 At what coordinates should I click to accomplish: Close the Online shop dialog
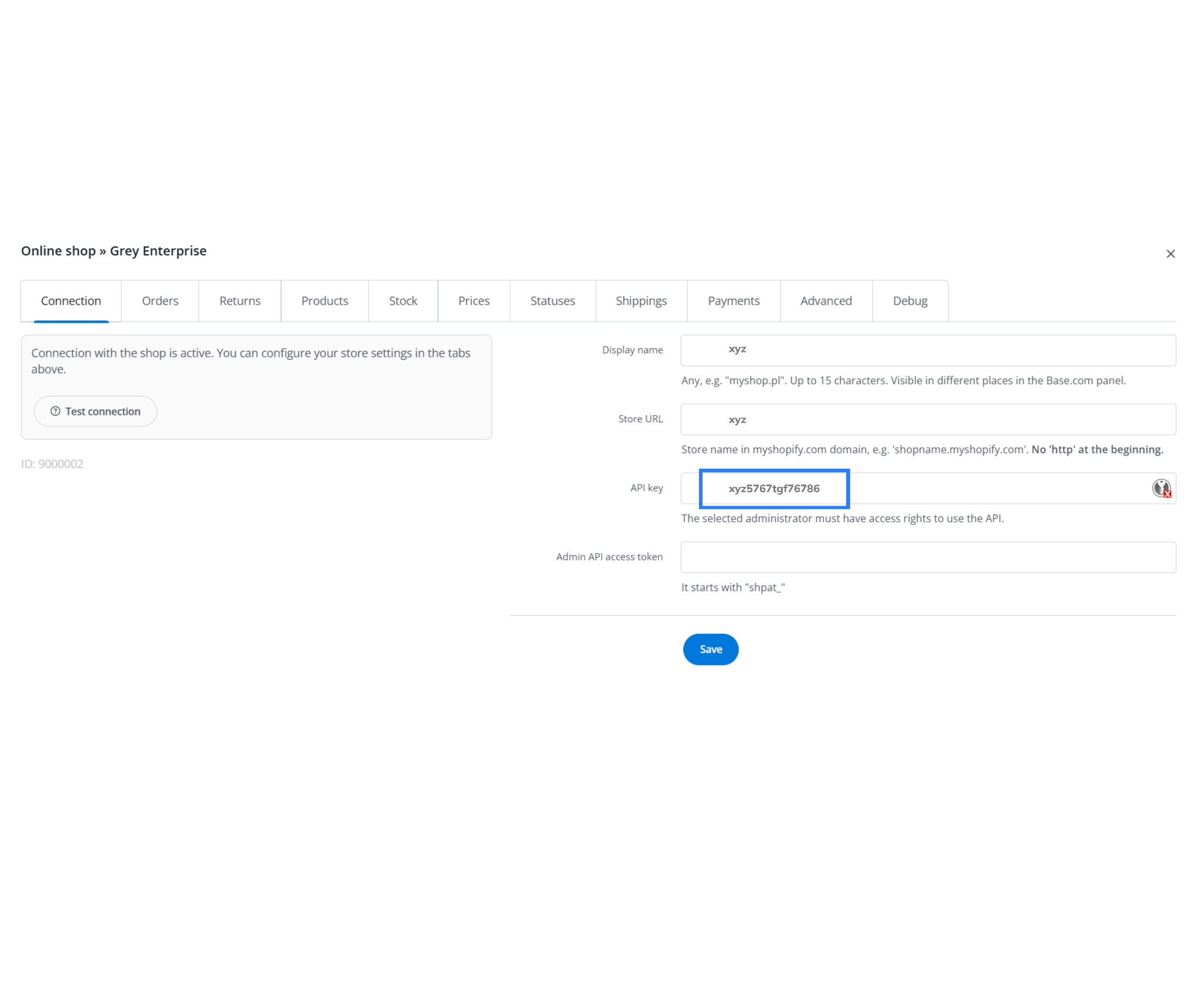click(1170, 254)
